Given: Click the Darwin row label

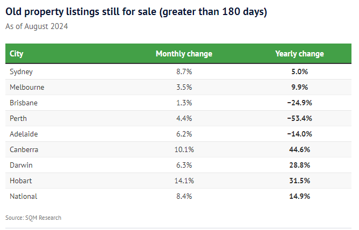Looking at the screenshot, I should 21,165.
